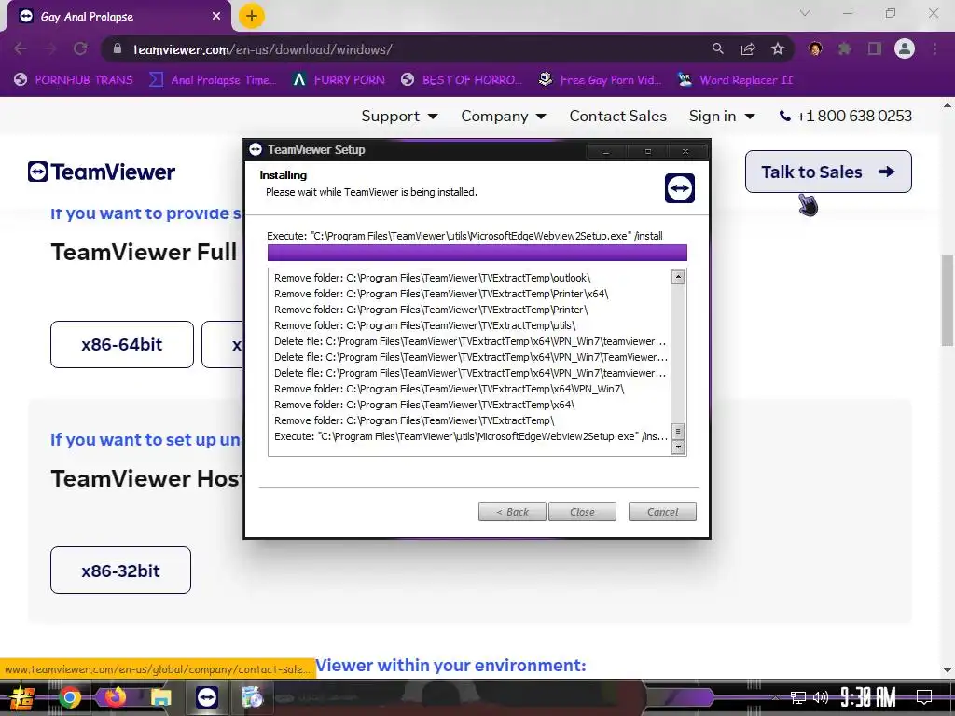Select the TeamViewer taskbar icon
The height and width of the screenshot is (716, 955).
point(207,697)
